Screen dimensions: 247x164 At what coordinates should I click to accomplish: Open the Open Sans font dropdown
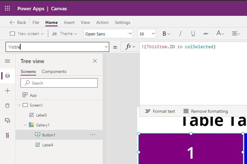pyautogui.click(x=108, y=34)
